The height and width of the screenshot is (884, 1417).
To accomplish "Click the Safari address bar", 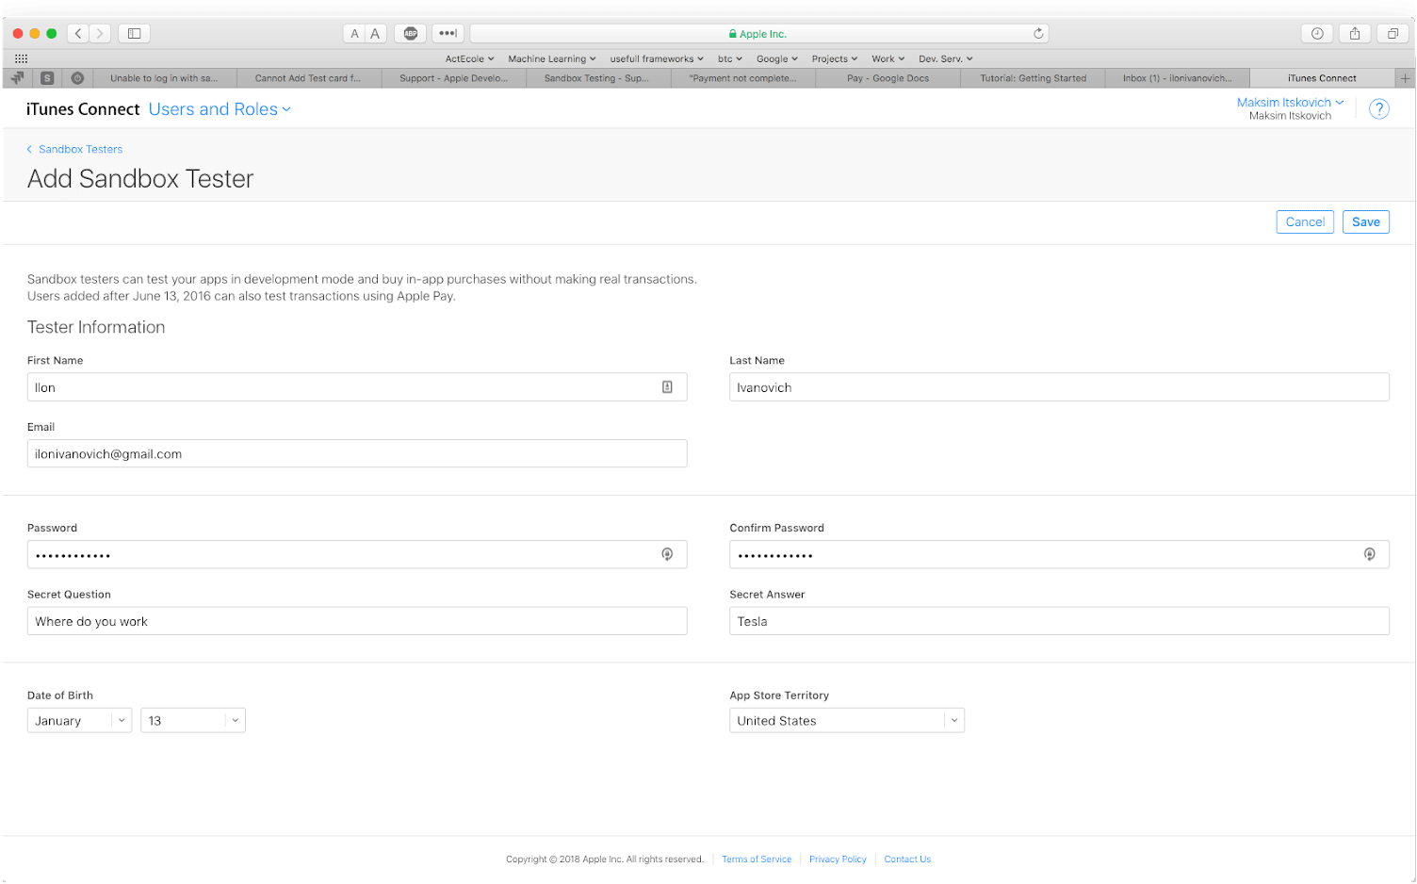I will [758, 33].
